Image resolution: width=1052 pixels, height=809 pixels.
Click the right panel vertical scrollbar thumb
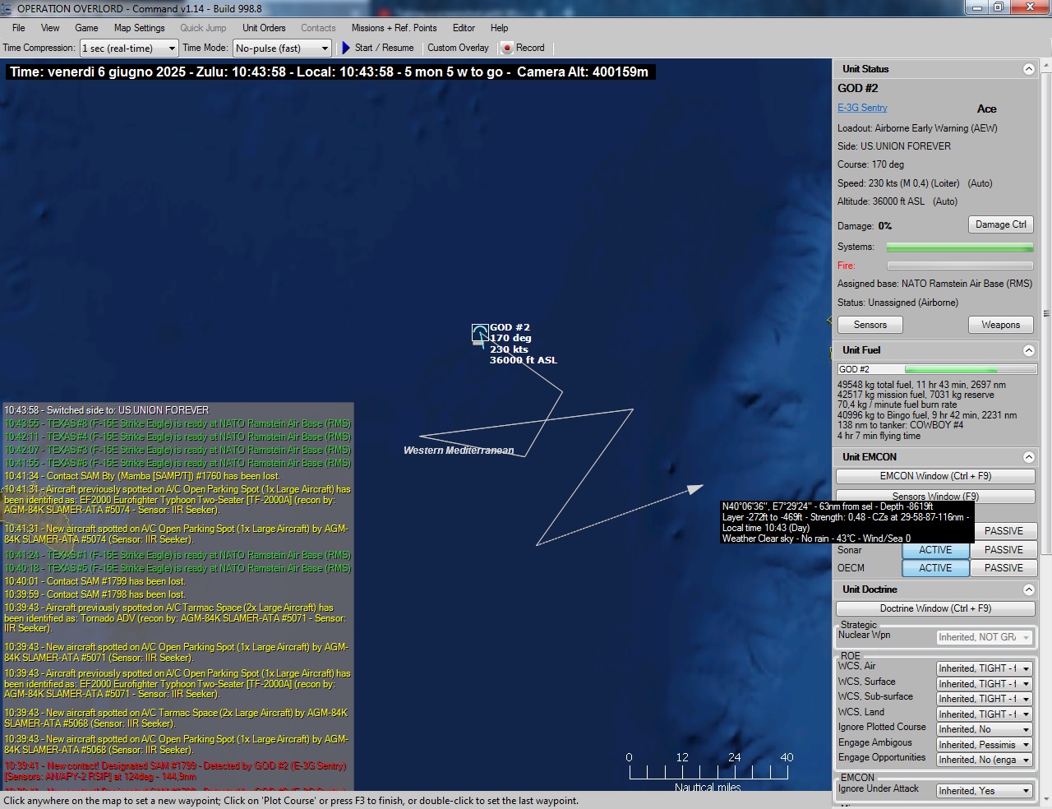pos(1046,314)
